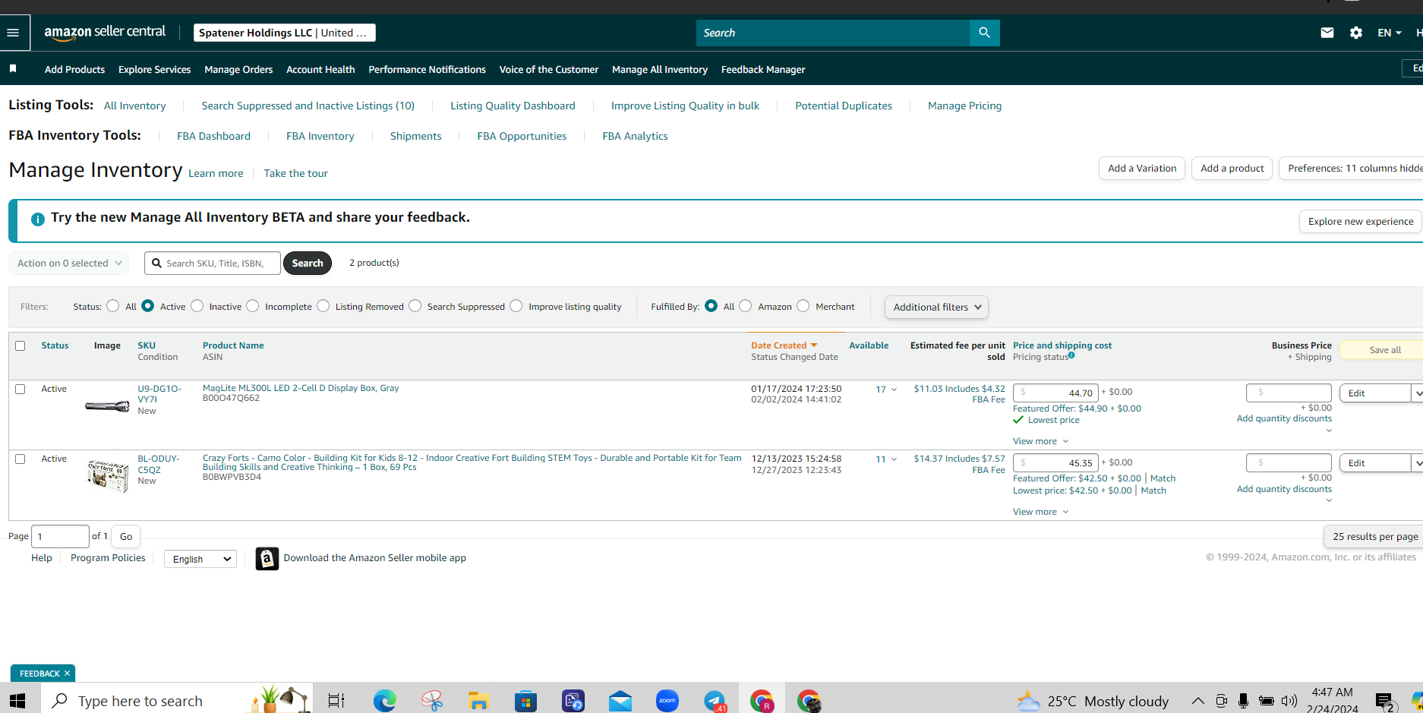Open the FBA Dashboard link
Viewport: 1423px width, 713px height.
(x=213, y=136)
